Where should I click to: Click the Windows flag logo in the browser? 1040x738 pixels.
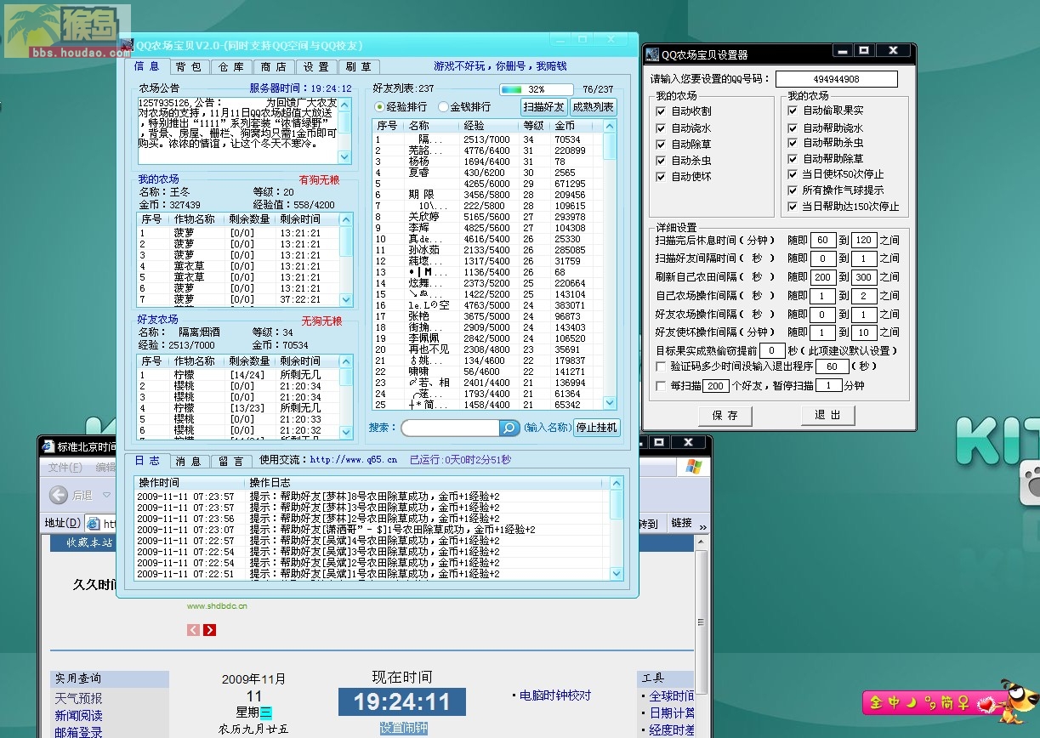(694, 467)
